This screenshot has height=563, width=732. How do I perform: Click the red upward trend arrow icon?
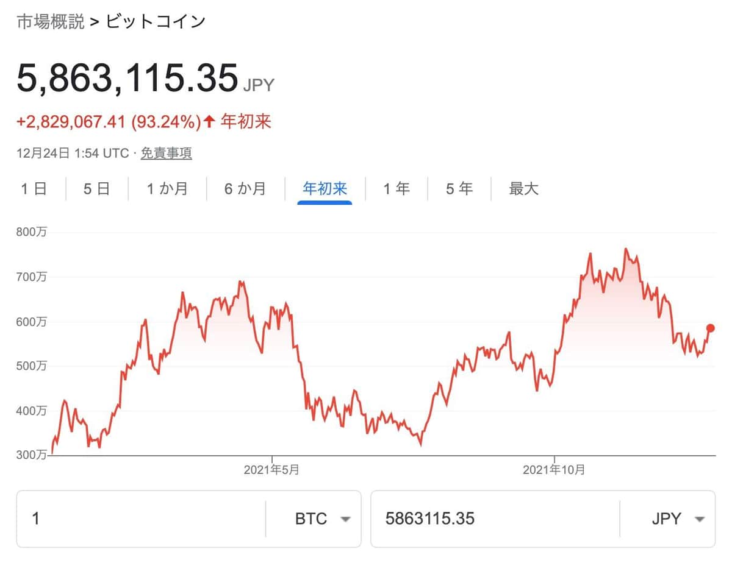coord(208,121)
